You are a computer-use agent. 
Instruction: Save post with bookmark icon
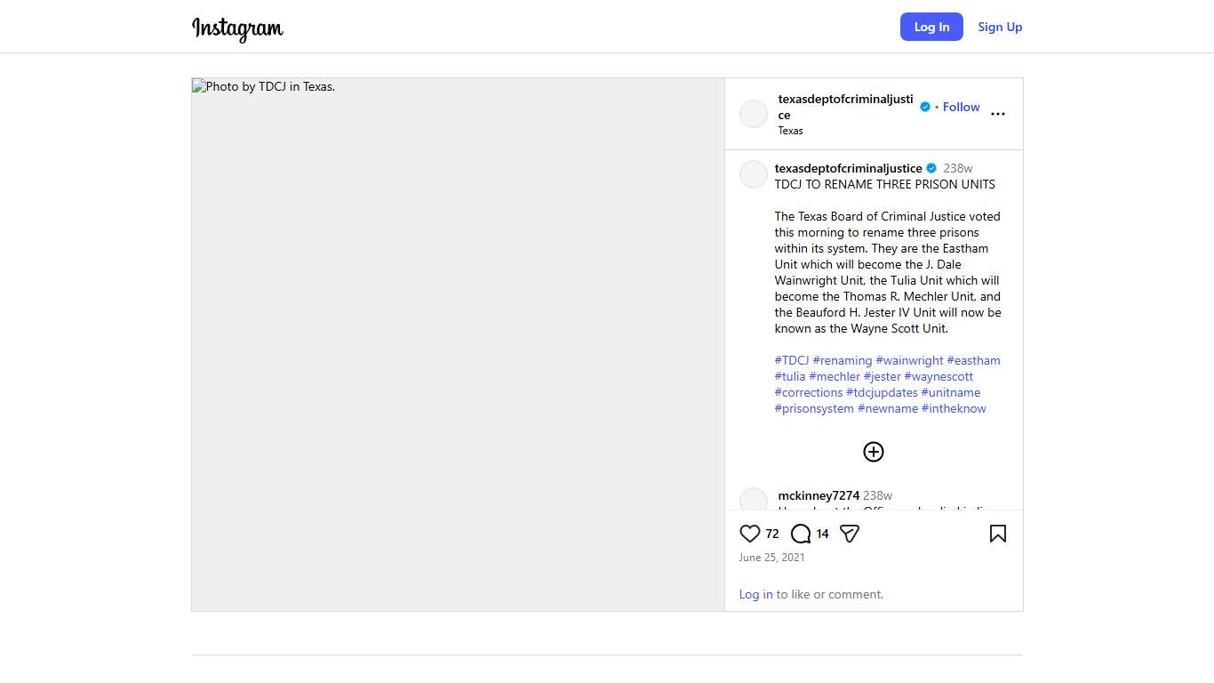(x=997, y=534)
